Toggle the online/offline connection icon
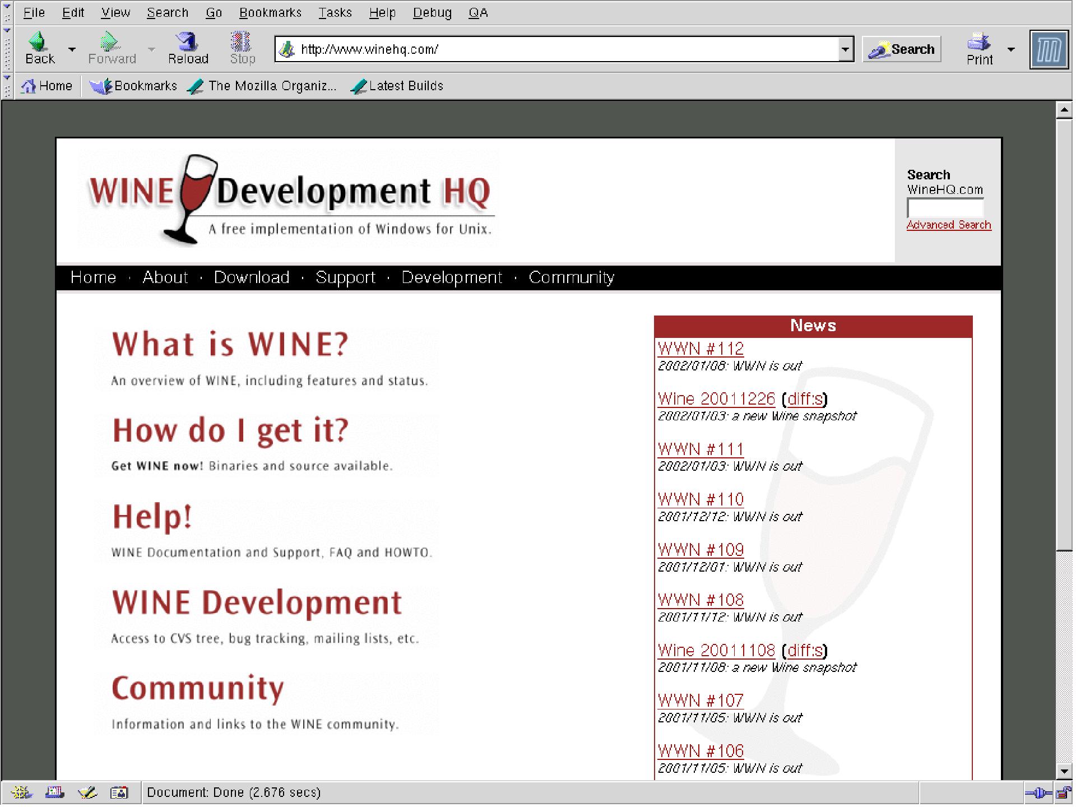The image size is (1076, 807). 1038,792
